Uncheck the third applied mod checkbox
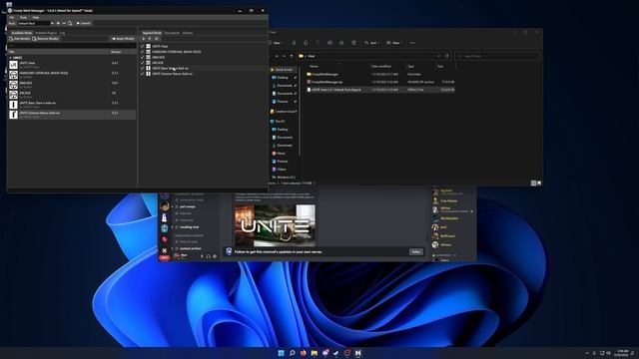Viewport: 639px width, 359px height. click(x=142, y=57)
